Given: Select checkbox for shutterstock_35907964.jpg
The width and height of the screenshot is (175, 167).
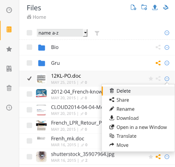Looking at the screenshot, I should point(29,157).
